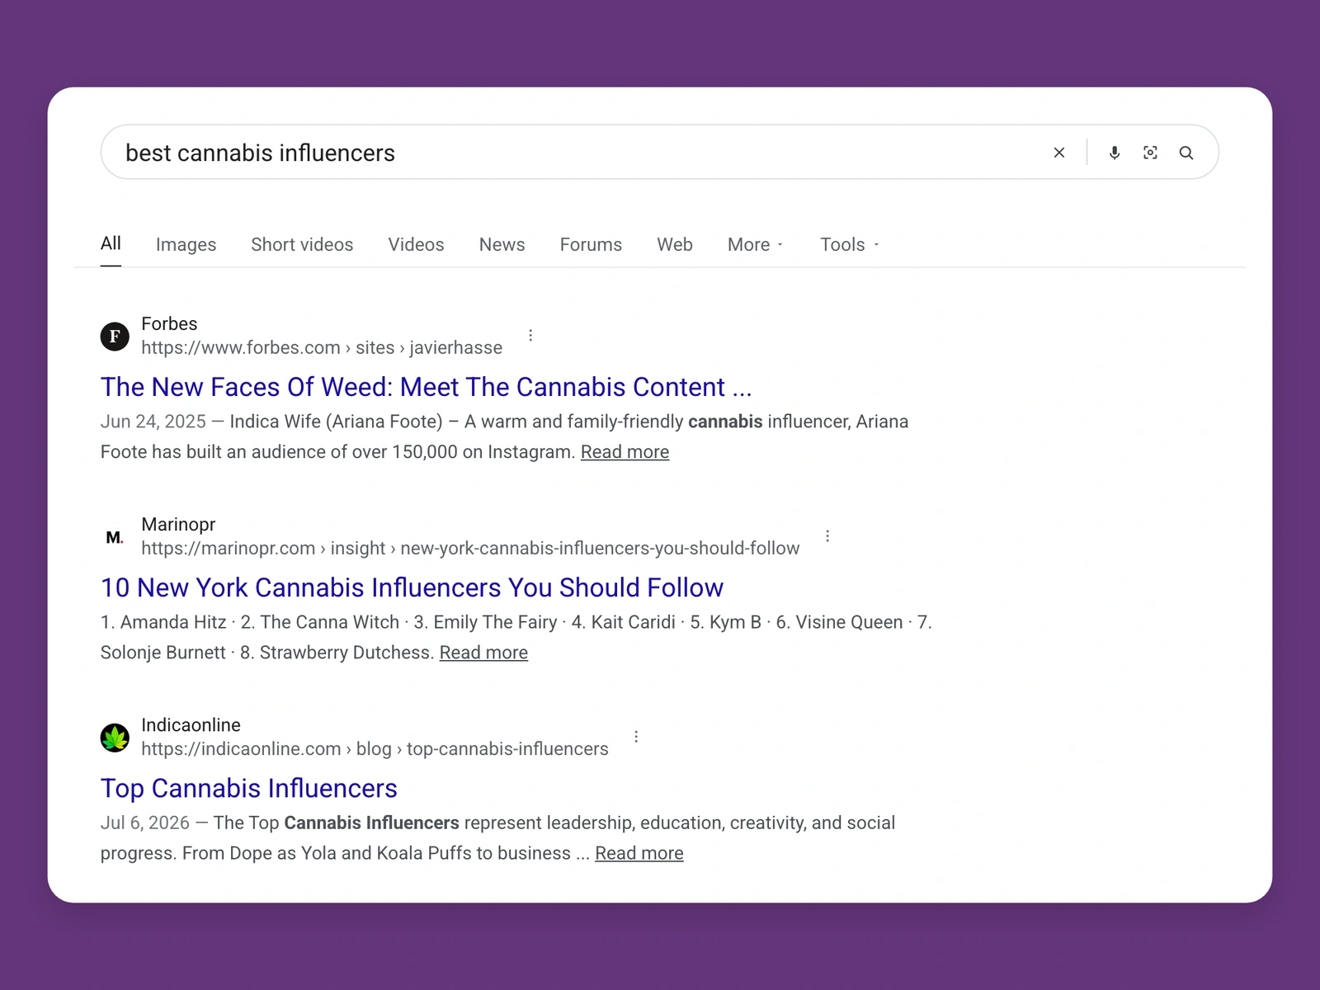Viewport: 1320px width, 990px height.
Task: Switch to the Videos tab
Action: pos(416,244)
